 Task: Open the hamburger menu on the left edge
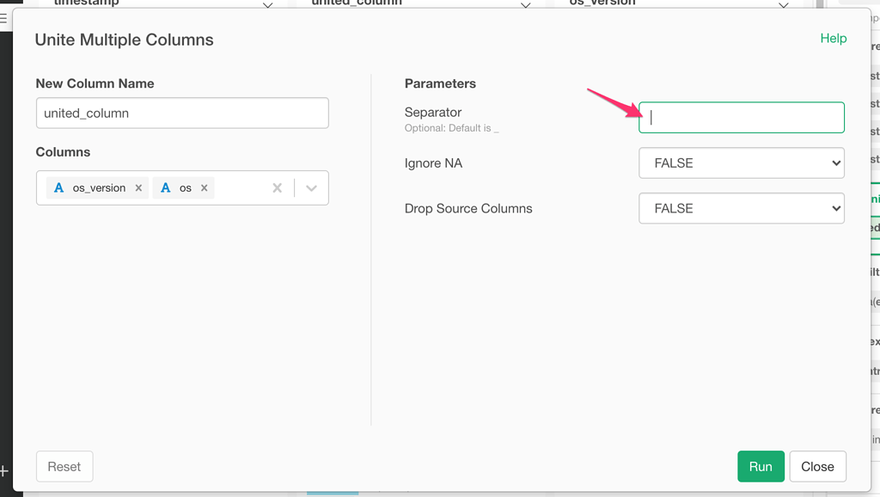[x=5, y=17]
